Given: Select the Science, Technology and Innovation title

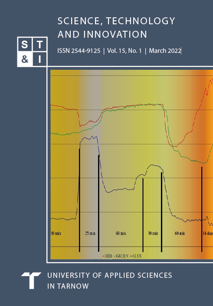Looking at the screenshot, I should click(x=116, y=27).
